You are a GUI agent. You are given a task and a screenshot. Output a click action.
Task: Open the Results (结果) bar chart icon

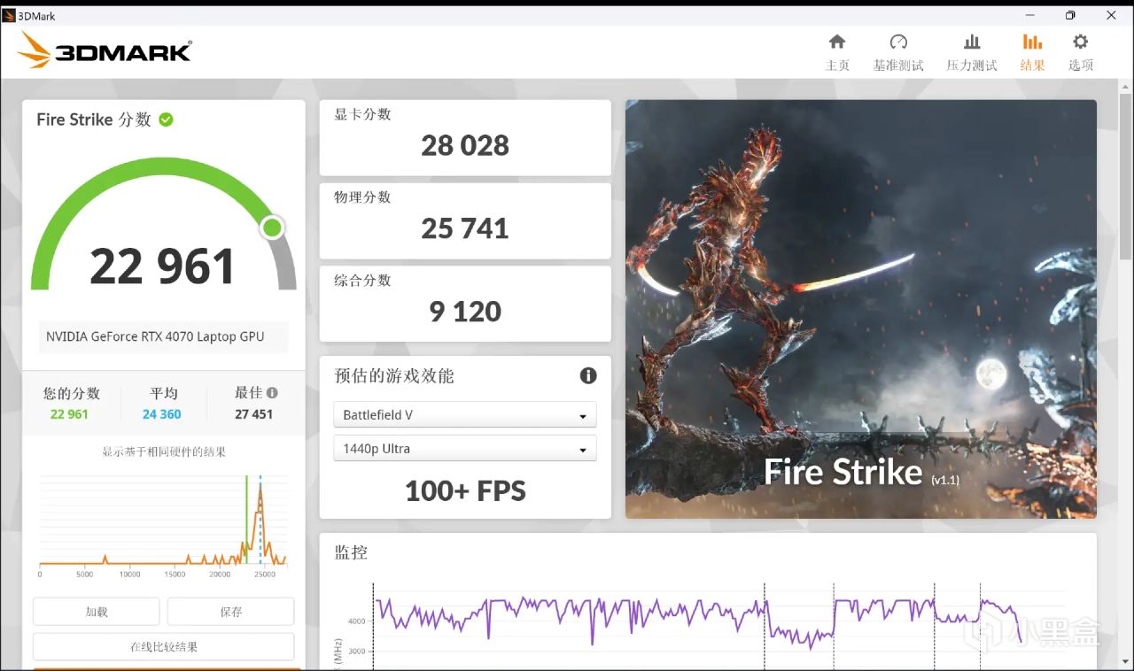pyautogui.click(x=1032, y=42)
